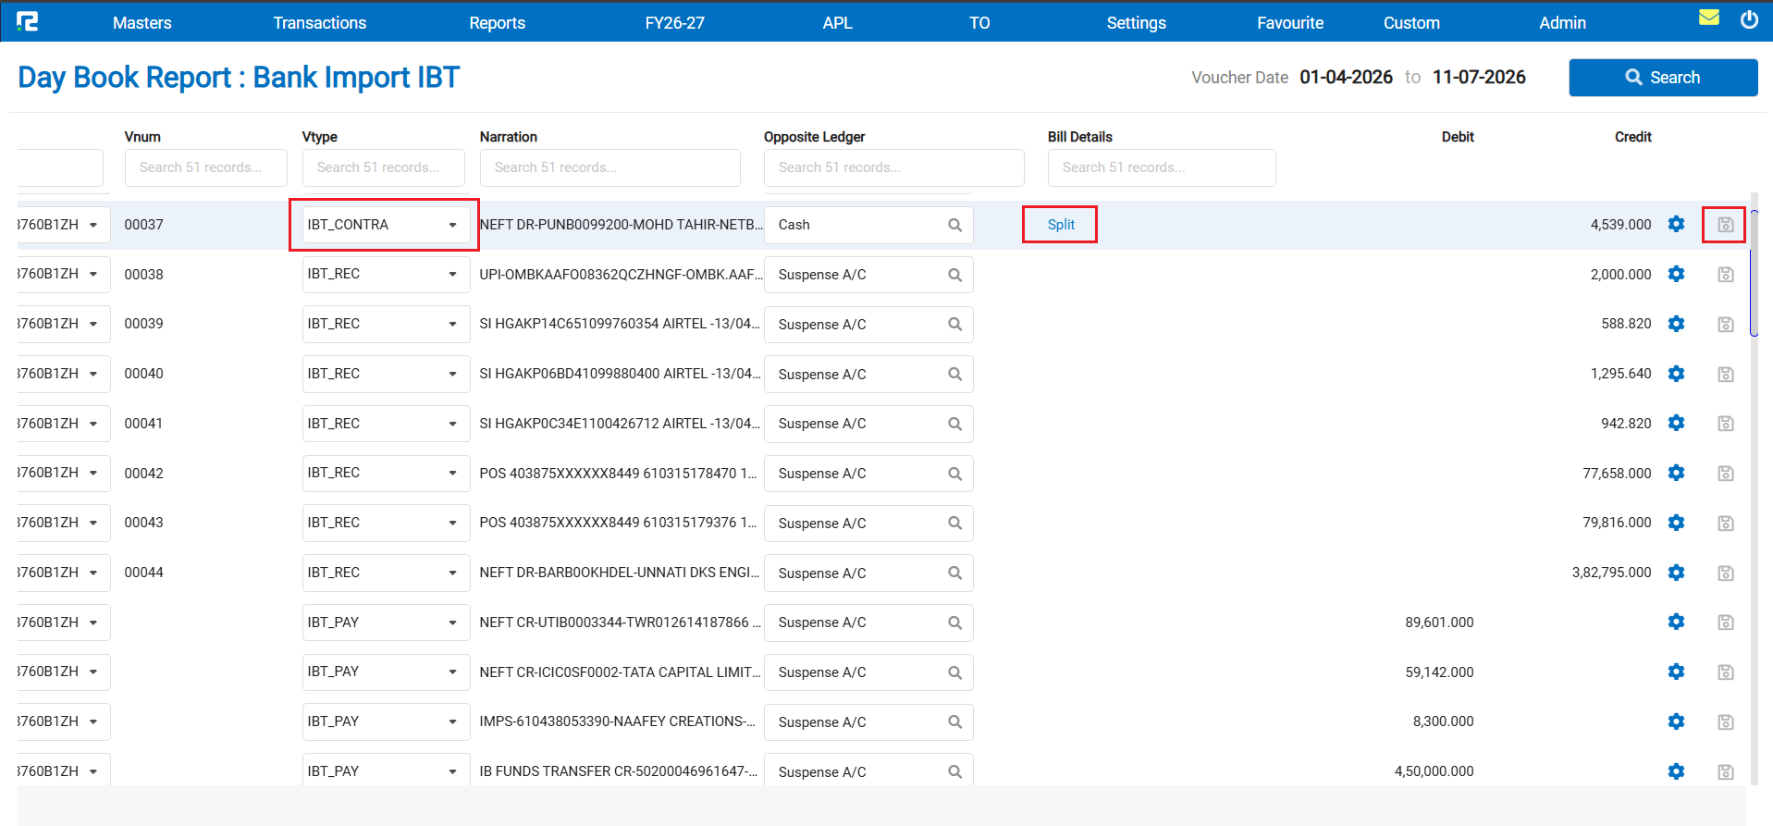Save the row for voucher 00038

(1725, 275)
